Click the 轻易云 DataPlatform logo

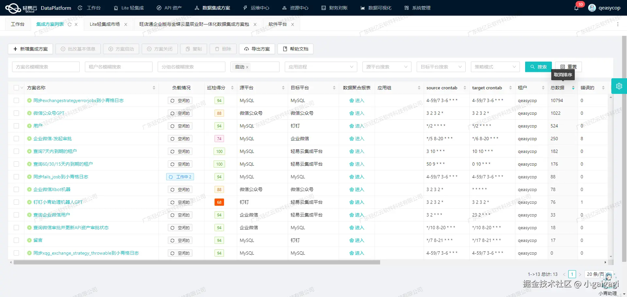click(38, 8)
